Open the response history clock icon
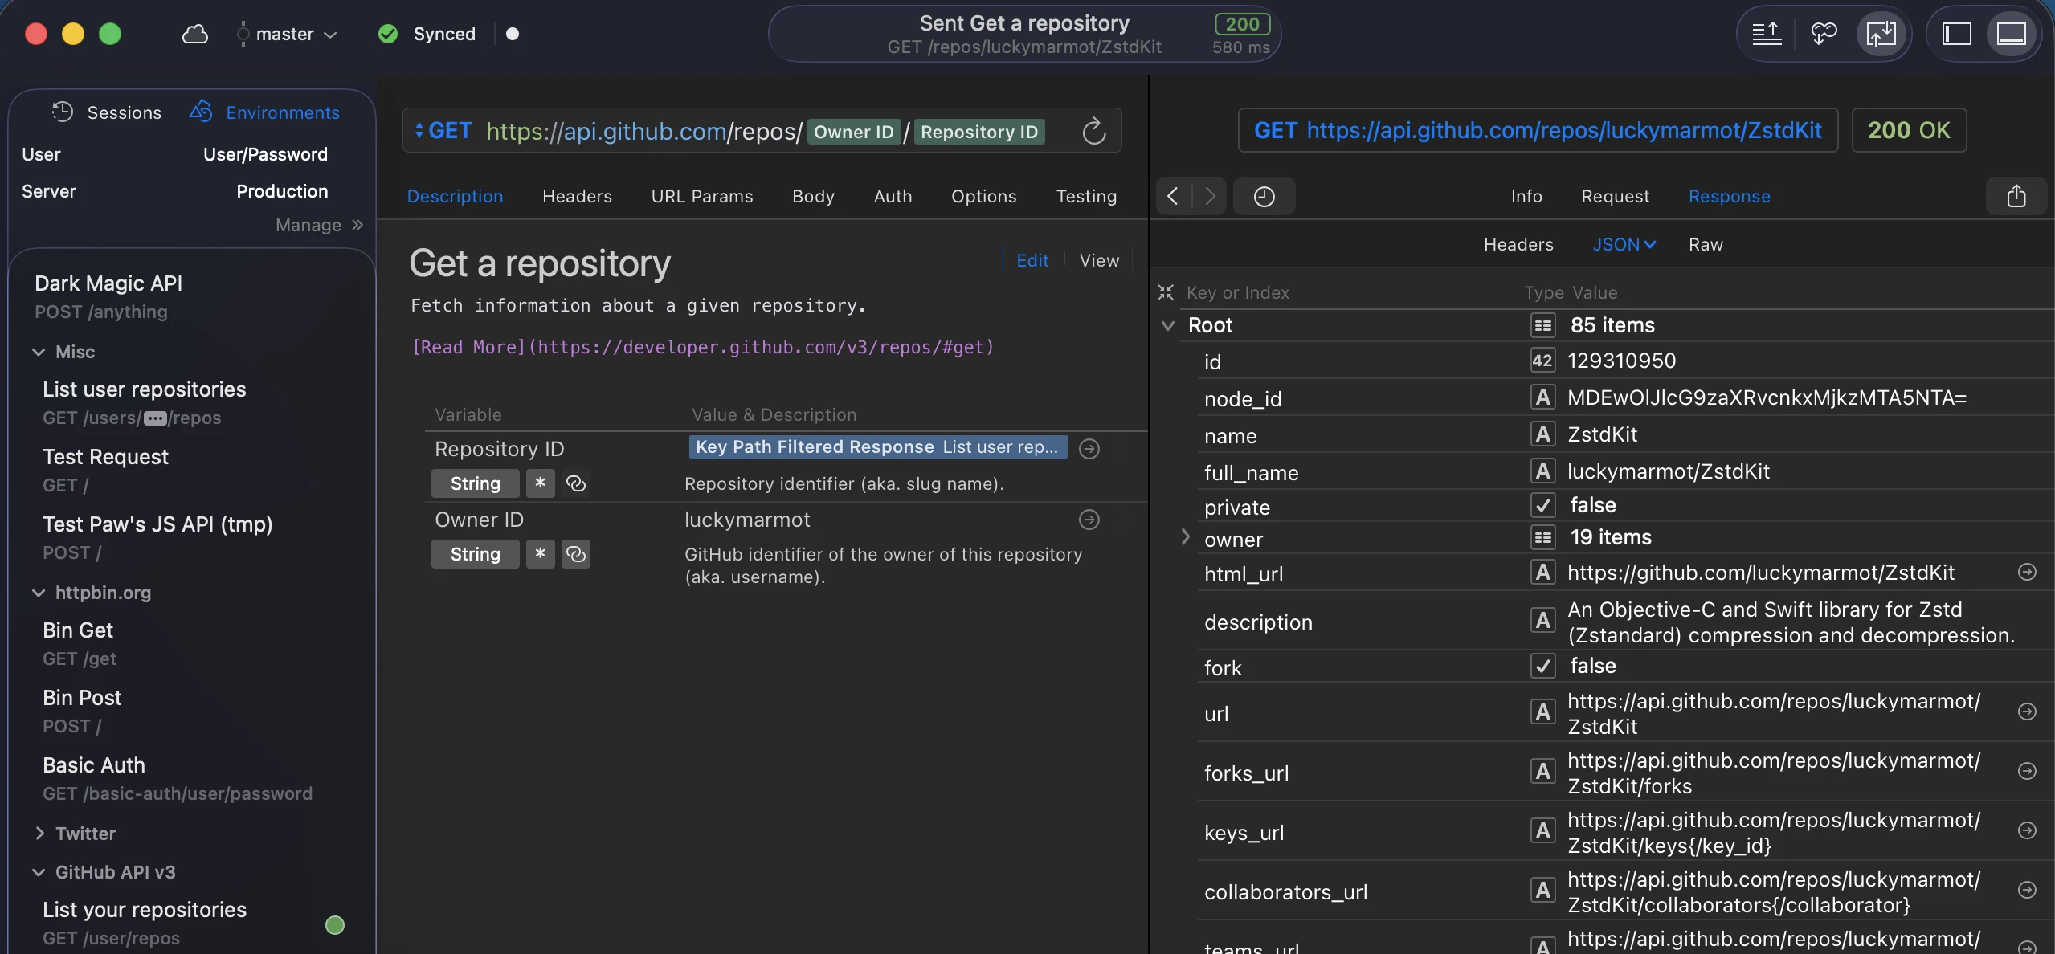 point(1264,196)
